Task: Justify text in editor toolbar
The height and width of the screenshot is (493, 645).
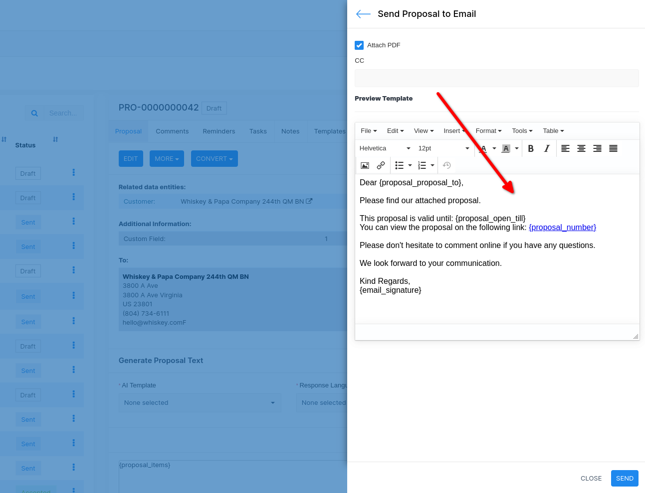Action: point(613,148)
